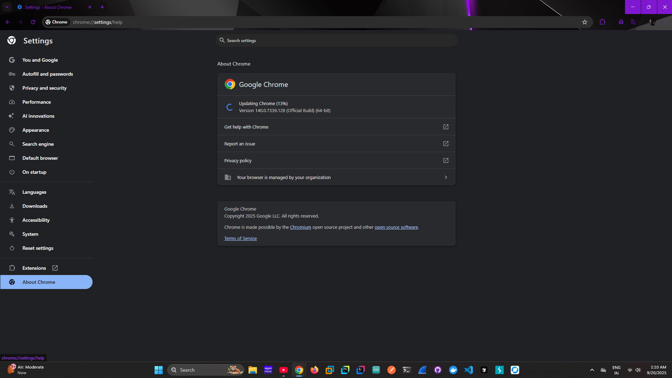Image resolution: width=672 pixels, height=378 pixels.
Task: Bookmark this page with the star icon
Action: coord(585,22)
